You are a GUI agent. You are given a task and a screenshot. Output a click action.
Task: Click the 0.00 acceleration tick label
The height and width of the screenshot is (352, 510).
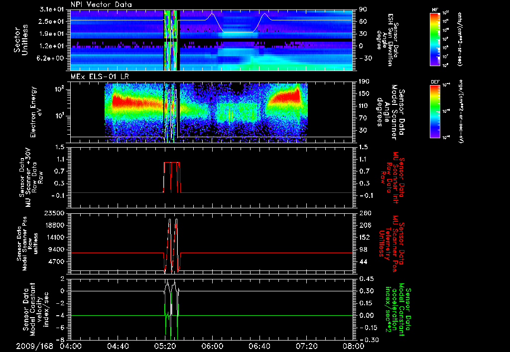point(366,316)
